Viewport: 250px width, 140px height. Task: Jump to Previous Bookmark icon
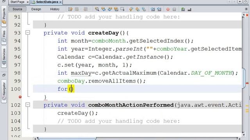coord(131,9)
